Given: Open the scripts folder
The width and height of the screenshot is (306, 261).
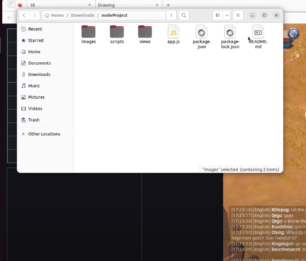Looking at the screenshot, I should click(x=117, y=32).
